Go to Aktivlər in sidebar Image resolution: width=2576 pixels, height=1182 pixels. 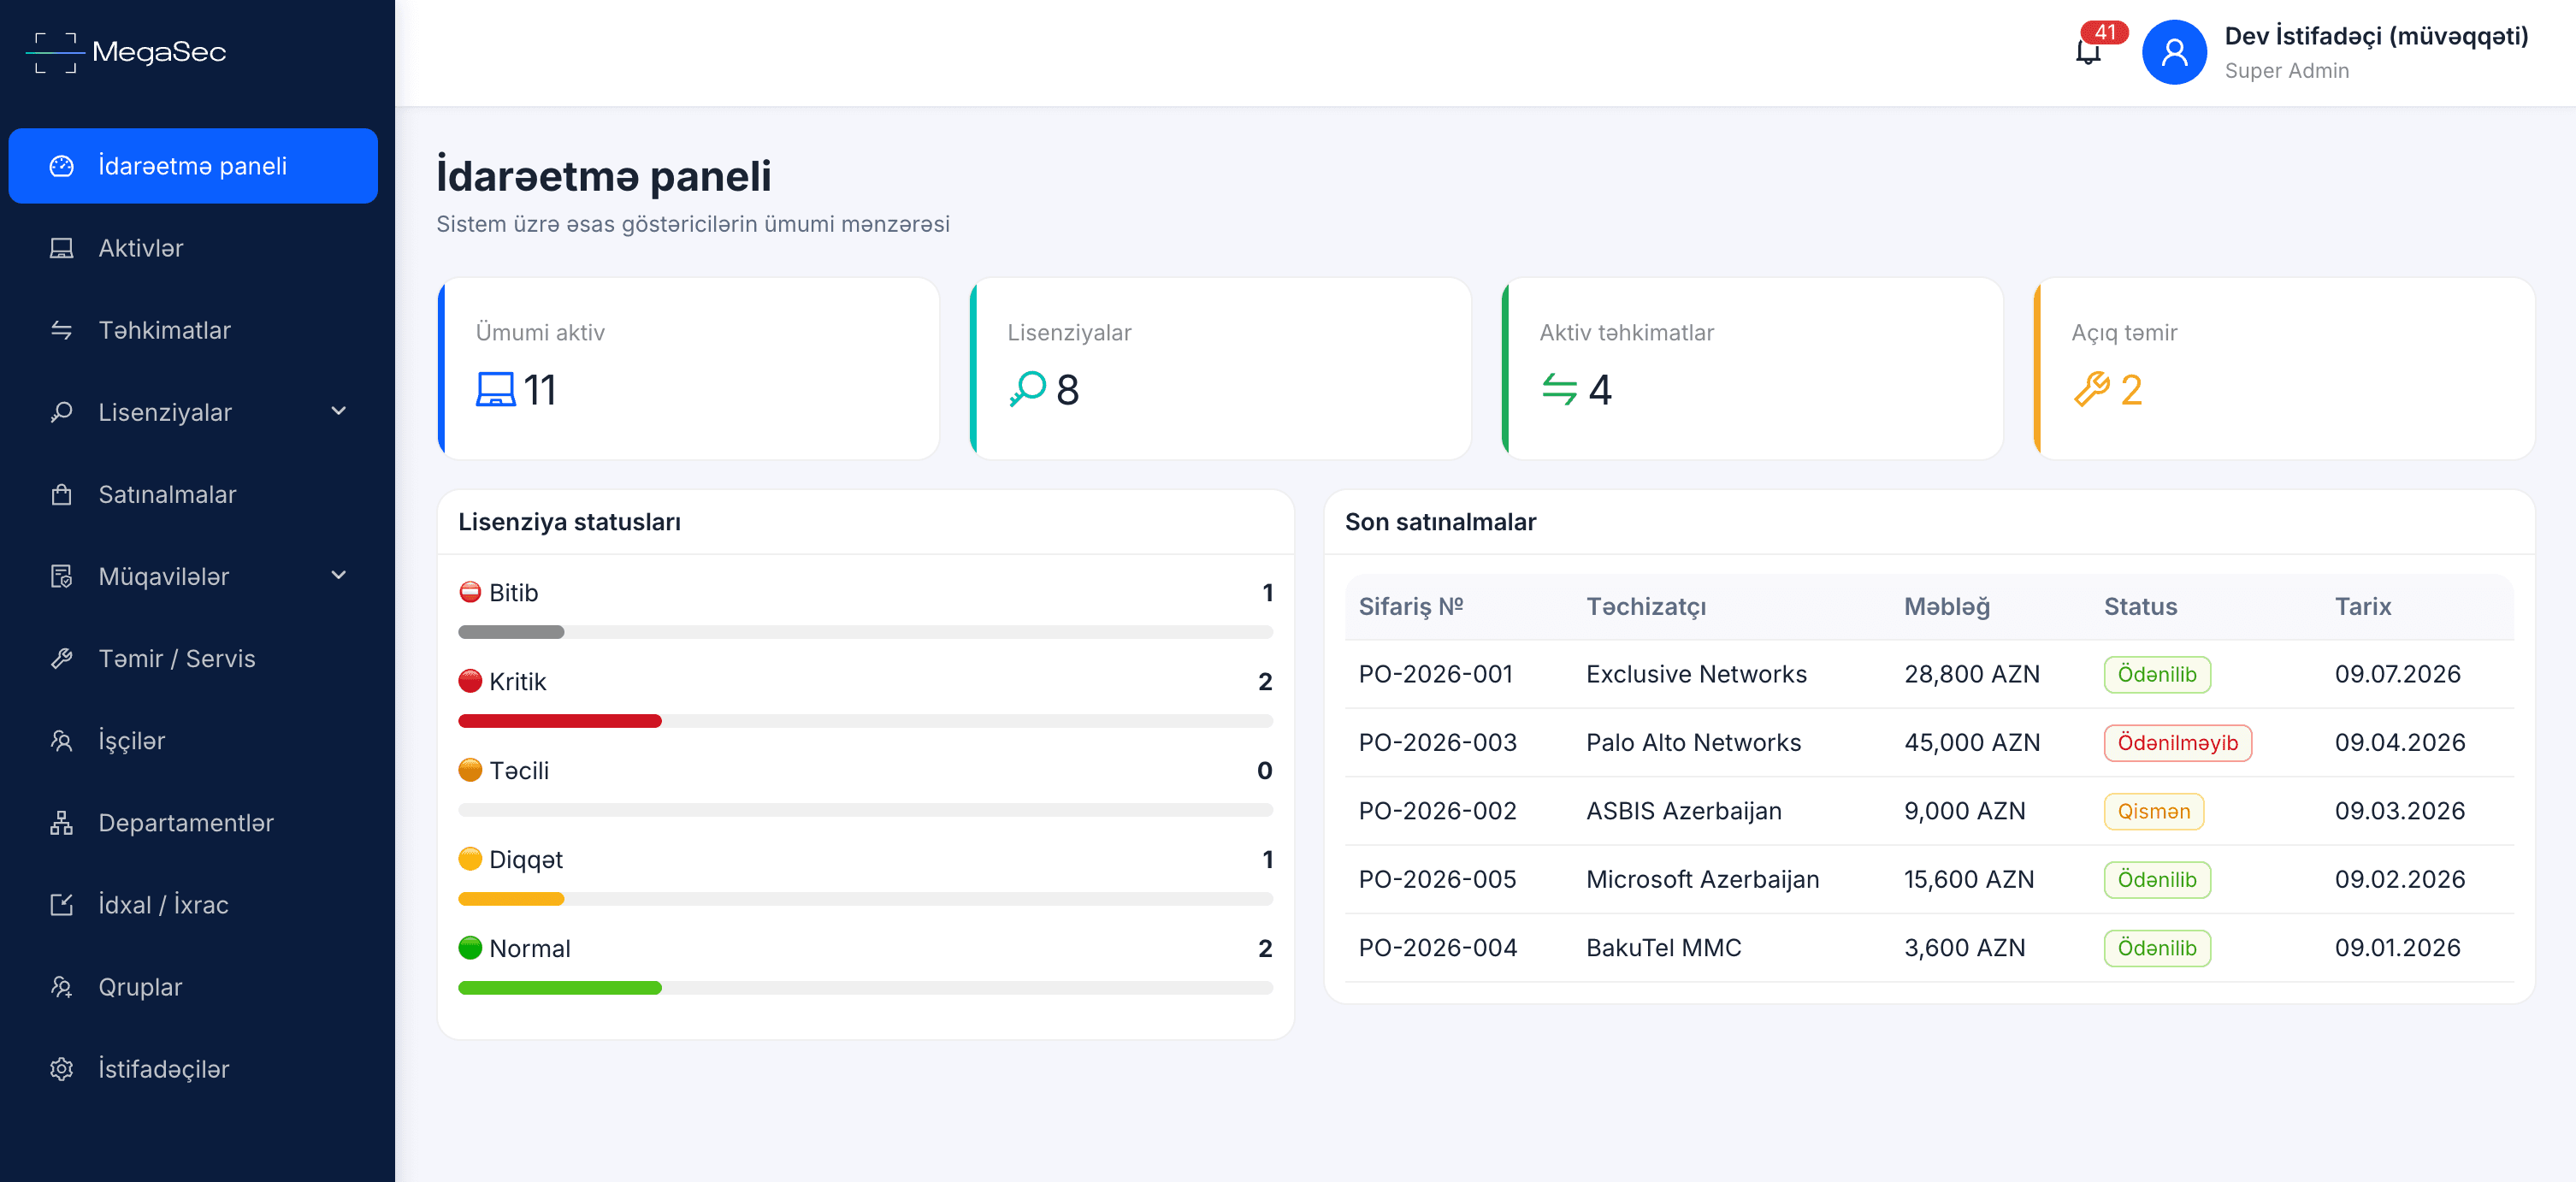[193, 248]
